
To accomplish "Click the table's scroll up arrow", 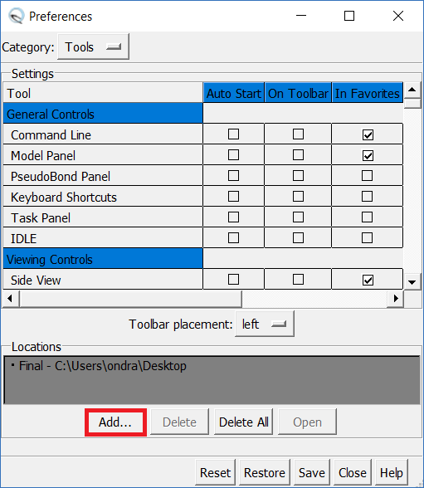I will (x=412, y=90).
